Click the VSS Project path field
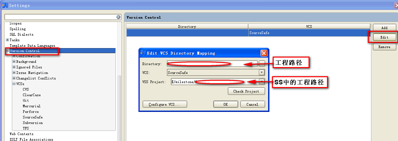The image size is (398, 141). tap(215, 82)
